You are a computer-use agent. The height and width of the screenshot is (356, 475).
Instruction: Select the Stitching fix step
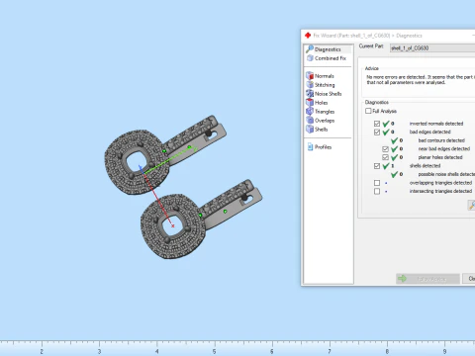[321, 85]
